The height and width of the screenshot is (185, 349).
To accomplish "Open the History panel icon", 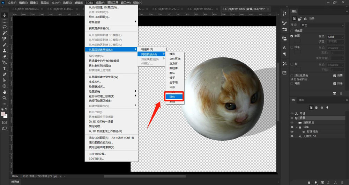I will point(284,14).
